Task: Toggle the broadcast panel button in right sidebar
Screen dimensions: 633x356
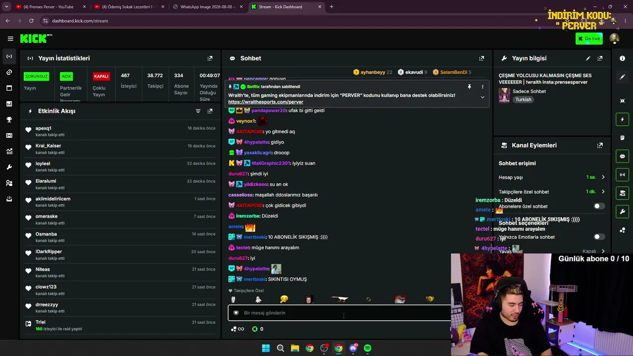Action: [x=622, y=175]
